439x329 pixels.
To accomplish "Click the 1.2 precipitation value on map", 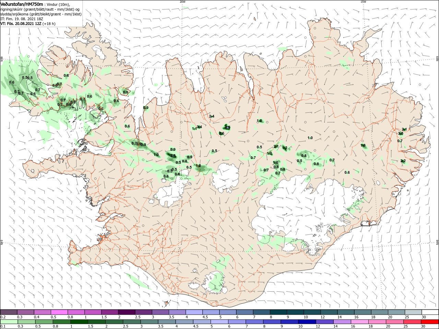I will pyautogui.click(x=270, y=154).
